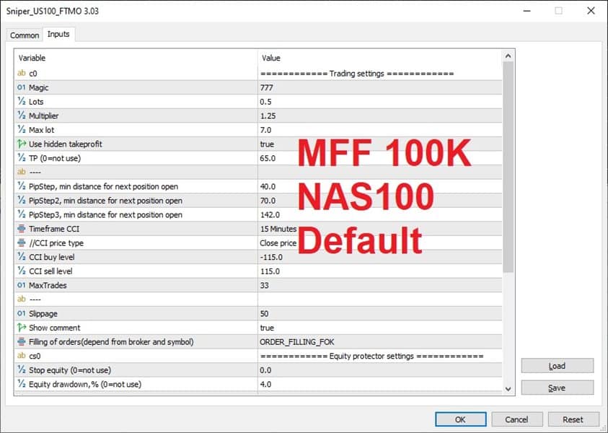Screen dimensions: 608x433
Task: Click the boolean icon beside Use hidden takeprofit
Action: point(22,144)
